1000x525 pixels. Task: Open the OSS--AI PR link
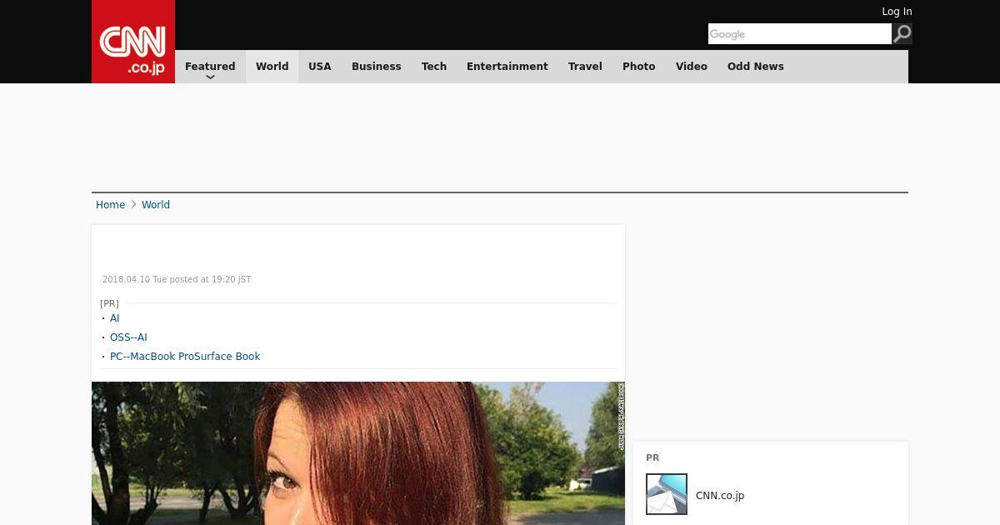pyautogui.click(x=128, y=337)
